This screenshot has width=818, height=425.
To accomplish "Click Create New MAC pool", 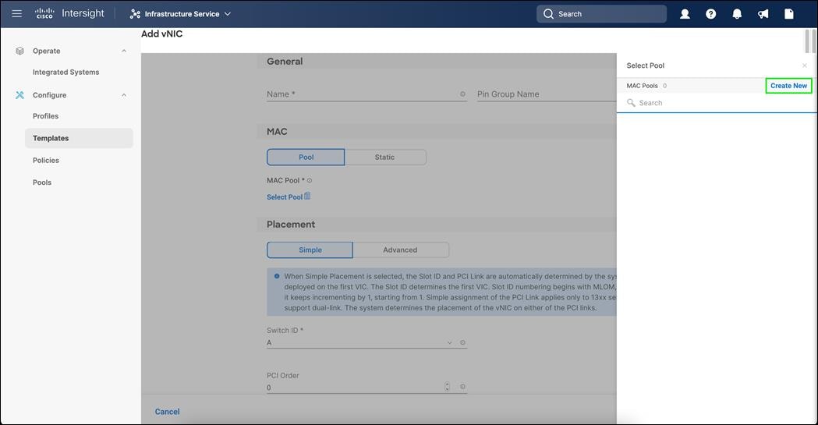I will click(x=788, y=86).
